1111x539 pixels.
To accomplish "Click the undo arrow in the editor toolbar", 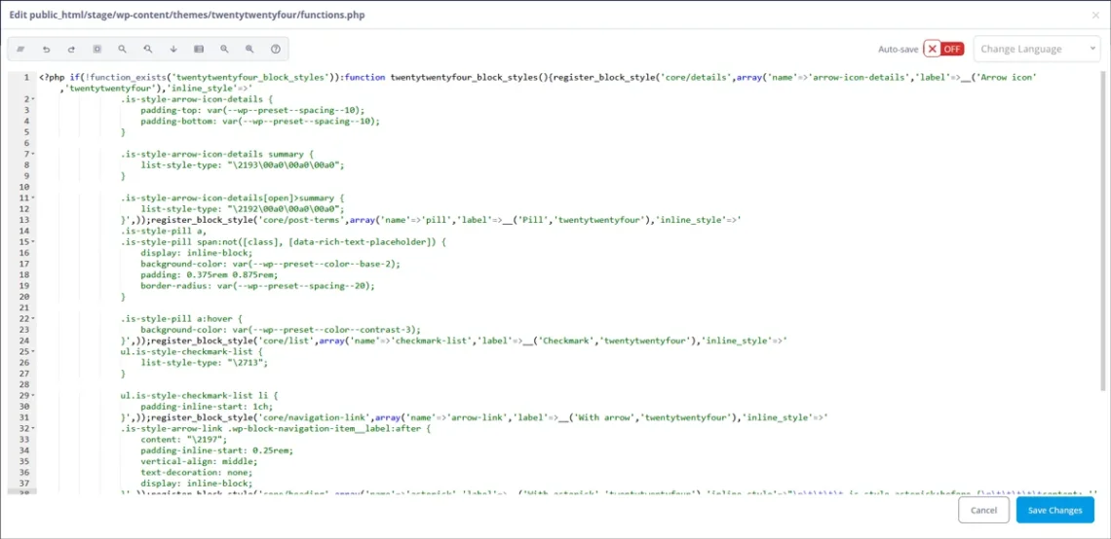I will pos(46,49).
